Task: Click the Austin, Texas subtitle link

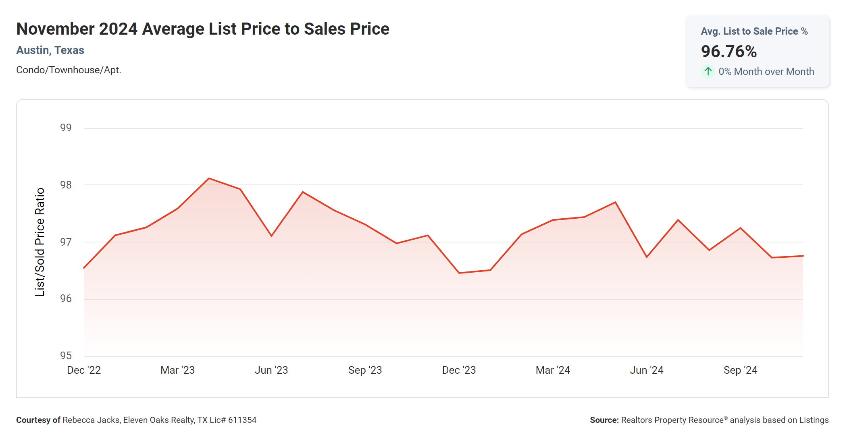Action: (x=50, y=50)
